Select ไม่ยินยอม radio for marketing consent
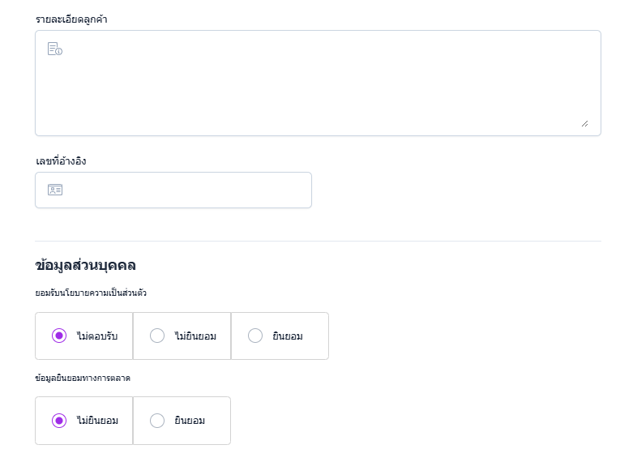Screen dimensions: 637x462 59,421
